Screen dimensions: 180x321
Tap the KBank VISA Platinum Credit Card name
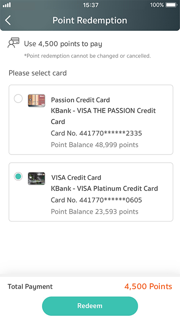(104, 188)
